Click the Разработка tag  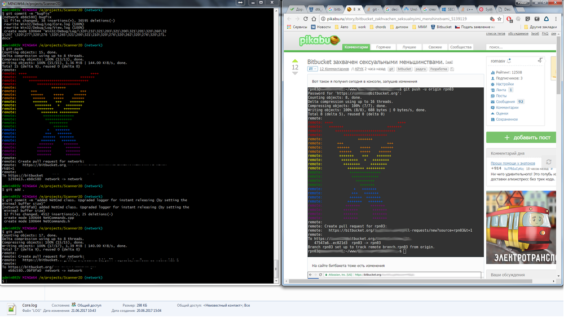click(x=438, y=69)
